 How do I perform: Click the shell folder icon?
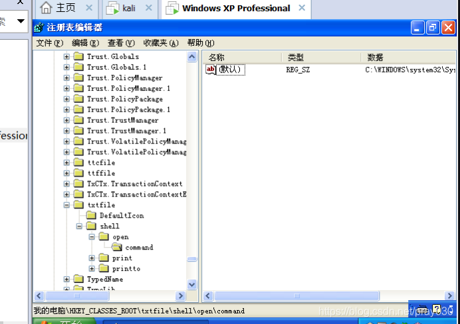(x=91, y=226)
